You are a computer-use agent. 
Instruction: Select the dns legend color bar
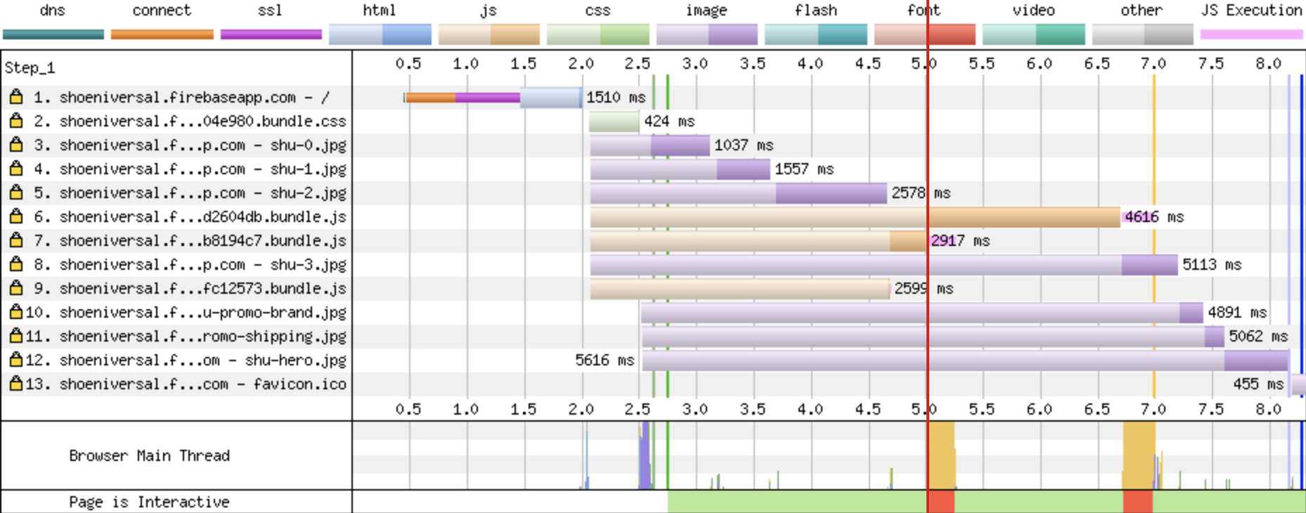pyautogui.click(x=53, y=34)
